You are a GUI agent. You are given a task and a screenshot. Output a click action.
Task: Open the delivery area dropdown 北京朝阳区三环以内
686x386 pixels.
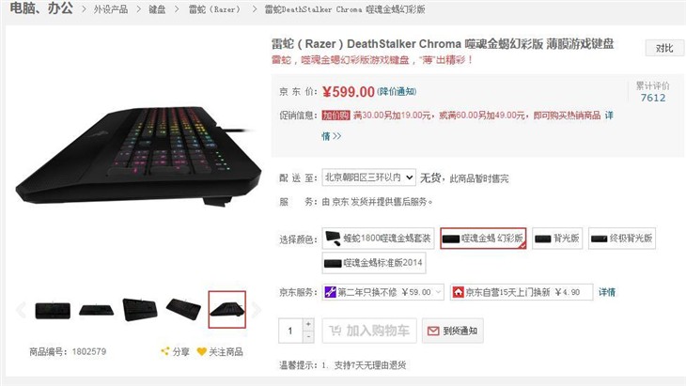(x=368, y=178)
